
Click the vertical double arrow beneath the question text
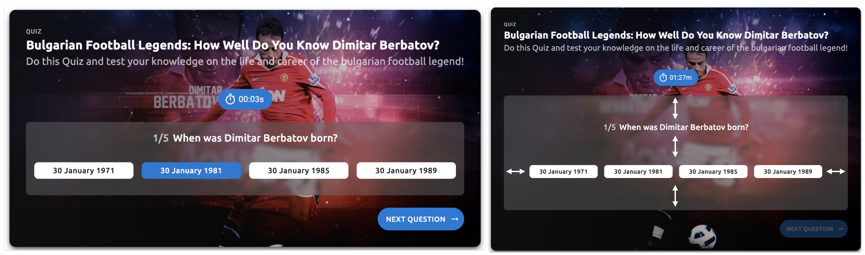click(x=675, y=147)
